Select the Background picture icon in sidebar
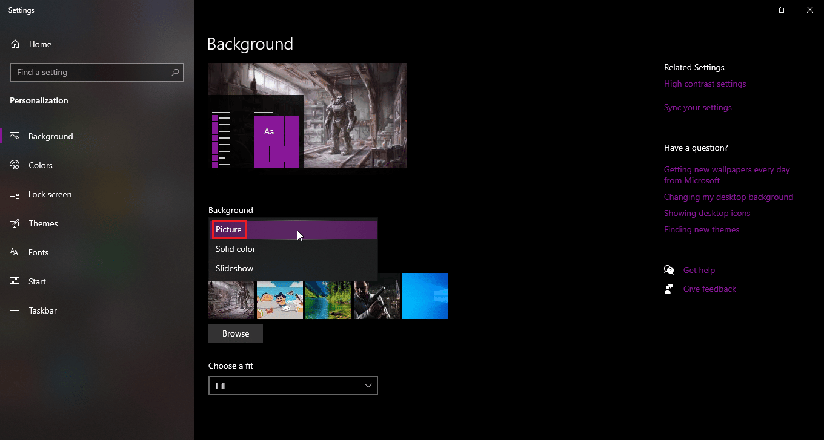The width and height of the screenshot is (824, 440). tap(15, 136)
